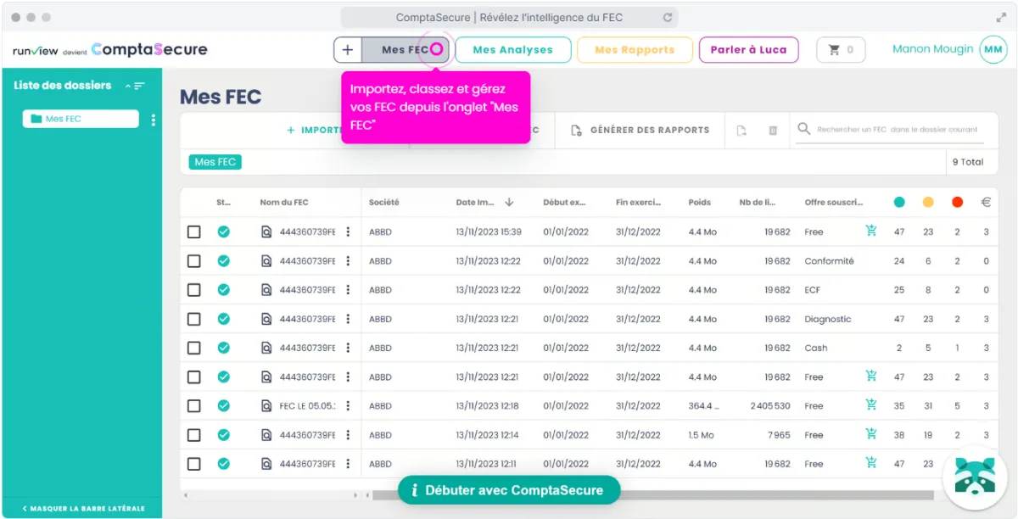This screenshot has height=519, width=1018.
Task: Open the three-dot menu on the 12:11 row
Action: 348,464
